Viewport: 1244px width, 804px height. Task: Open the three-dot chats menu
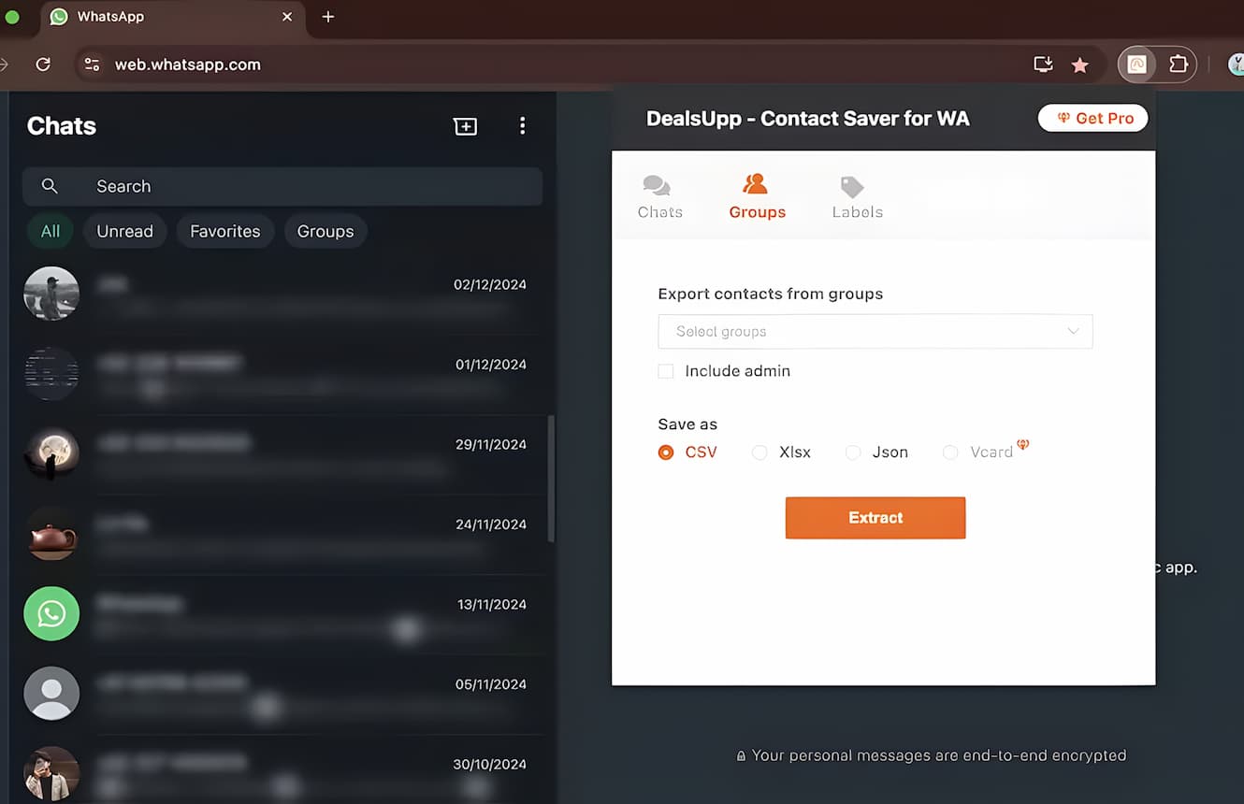[522, 126]
